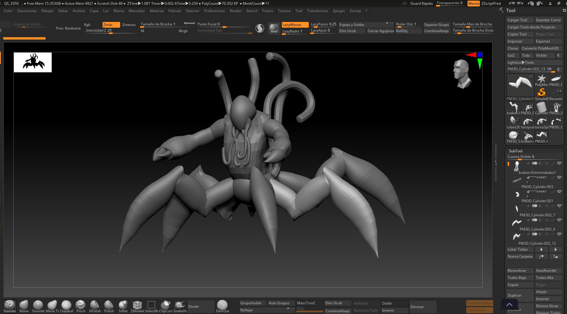Screen dimensions: 567x314
Task: Open the Archivo menu
Action: (x=79, y=11)
